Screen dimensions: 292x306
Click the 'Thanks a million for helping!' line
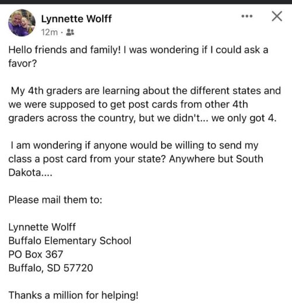point(74,295)
